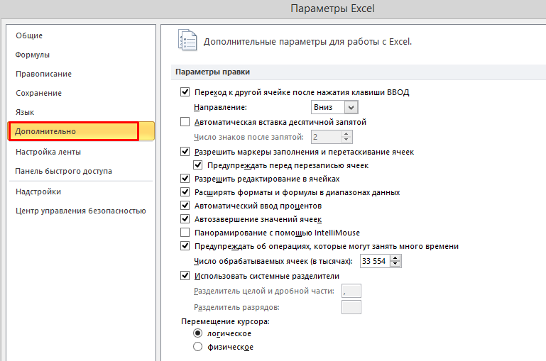
Task: Open Панель быстрого доступа category
Action: point(63,171)
